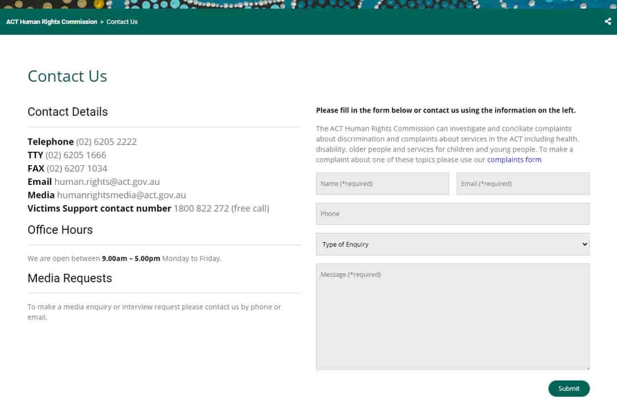Click the Office Hours heading
617x416 pixels.
(x=60, y=230)
